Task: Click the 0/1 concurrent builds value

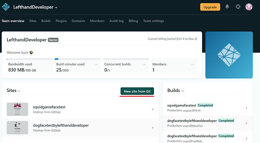Action: pos(107,70)
